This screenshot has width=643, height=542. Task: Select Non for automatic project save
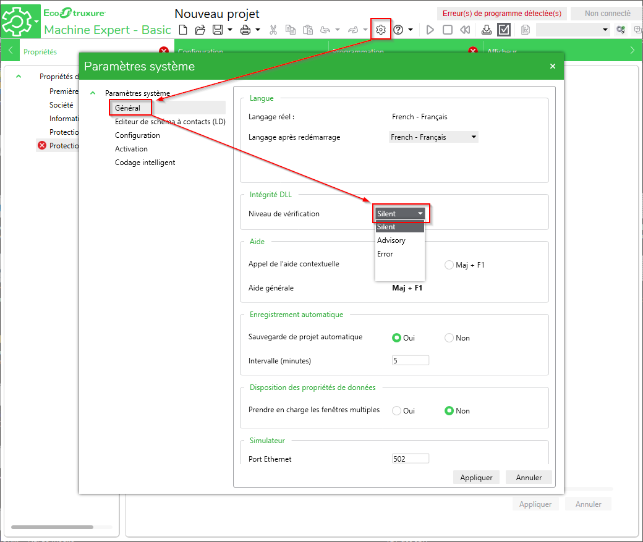tap(449, 338)
